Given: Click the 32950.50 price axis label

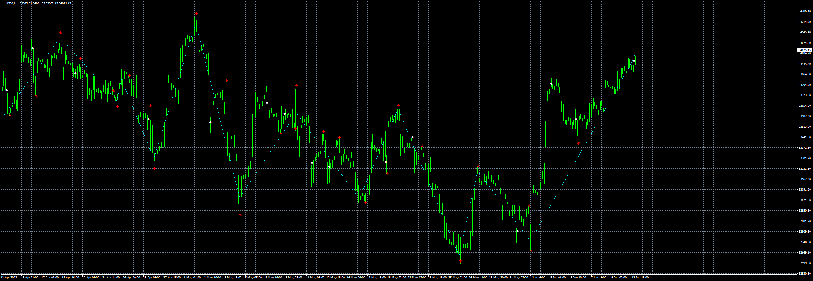Looking at the screenshot, I should pos(805,211).
